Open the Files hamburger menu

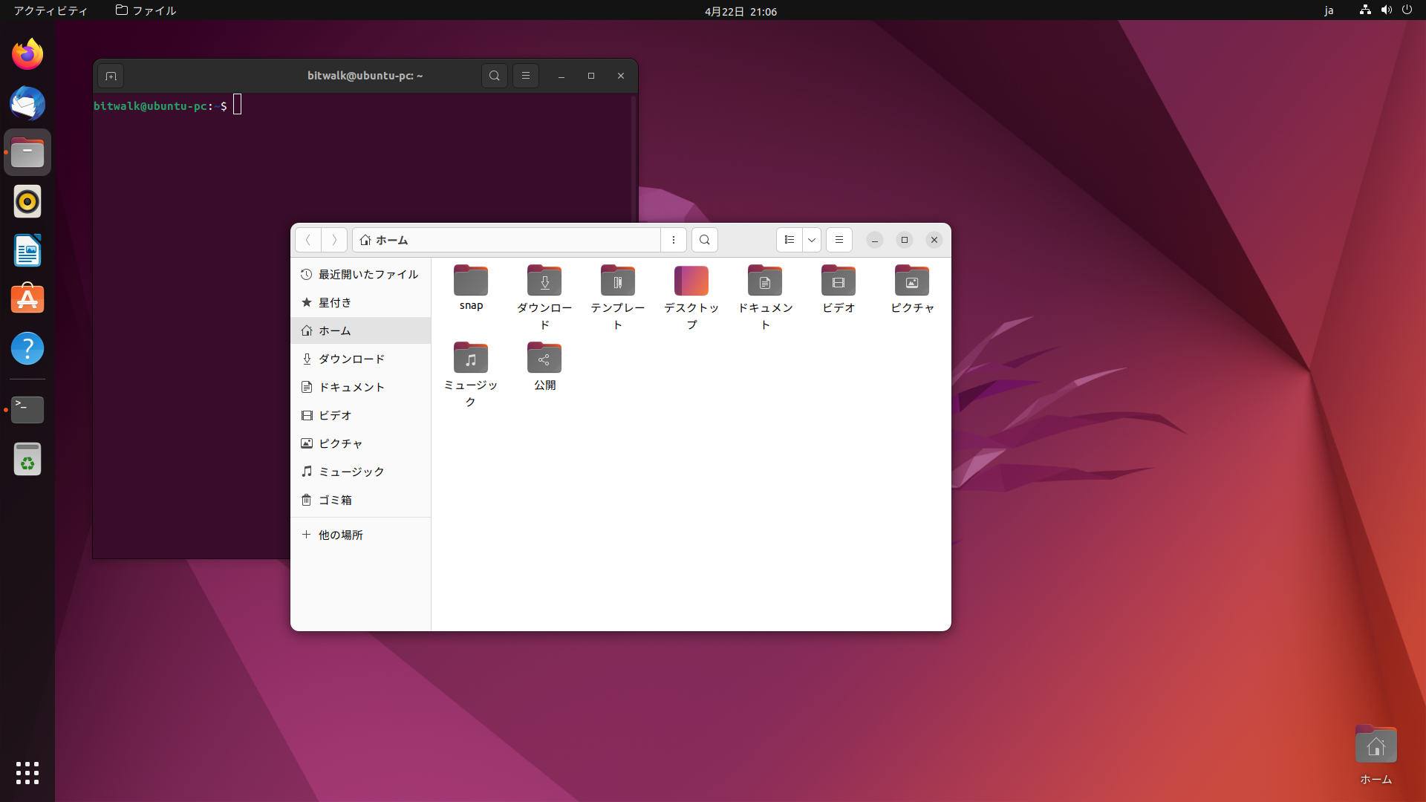839,240
